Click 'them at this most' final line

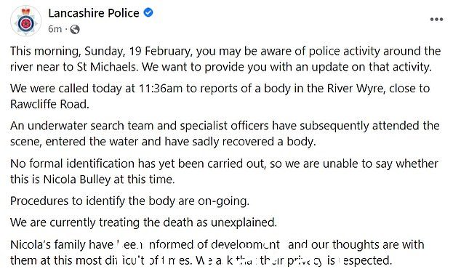point(55,260)
